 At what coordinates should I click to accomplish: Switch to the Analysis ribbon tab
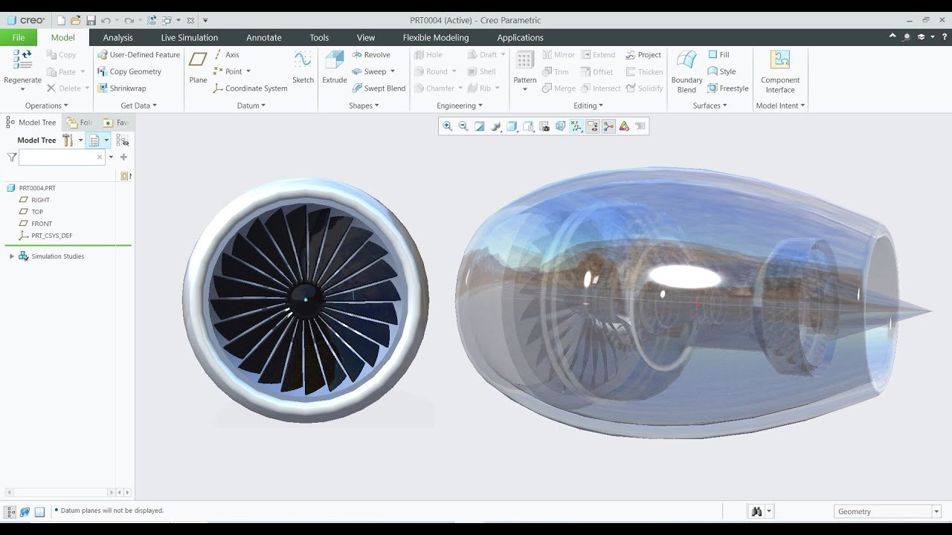click(118, 38)
